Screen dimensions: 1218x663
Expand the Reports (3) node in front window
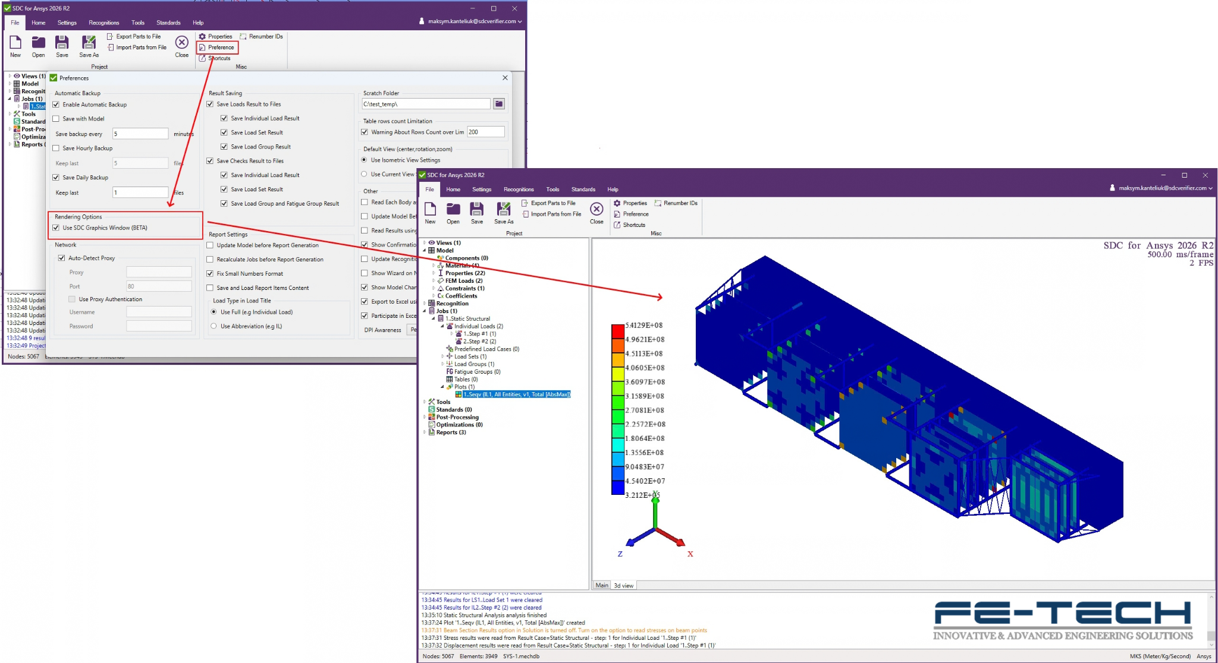425,432
